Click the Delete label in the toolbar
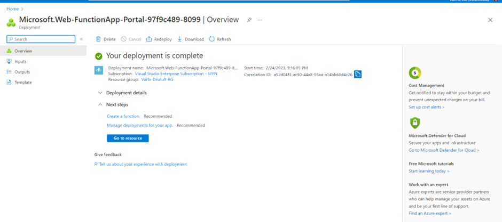The width and height of the screenshot is (502, 222). tap(109, 39)
